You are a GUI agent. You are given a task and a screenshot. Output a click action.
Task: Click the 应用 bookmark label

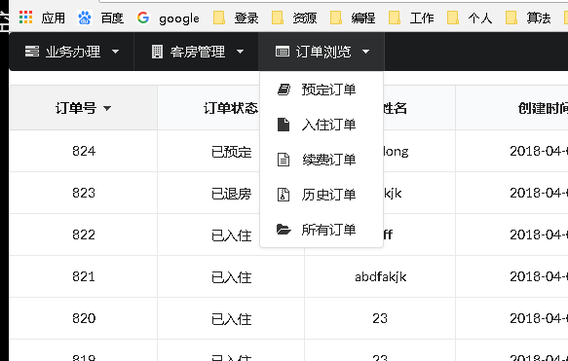click(x=53, y=18)
